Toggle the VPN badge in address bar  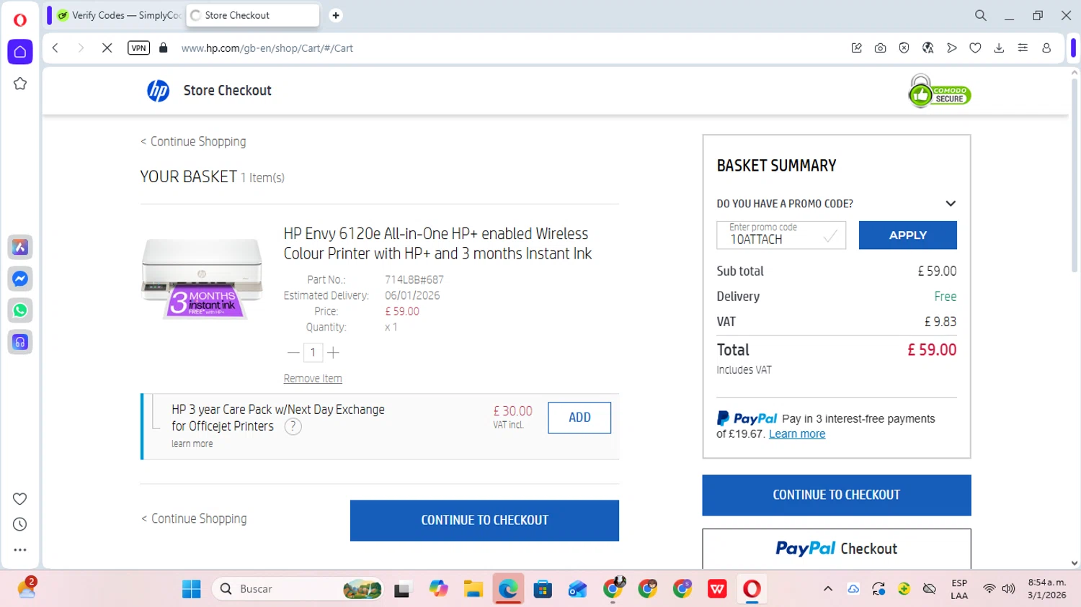click(x=138, y=48)
